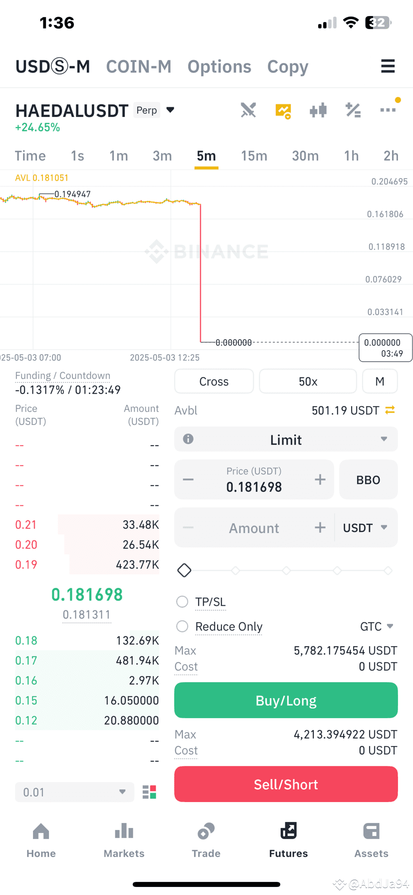Tap the yellow transfer arrows beside Avbl

coord(390,410)
